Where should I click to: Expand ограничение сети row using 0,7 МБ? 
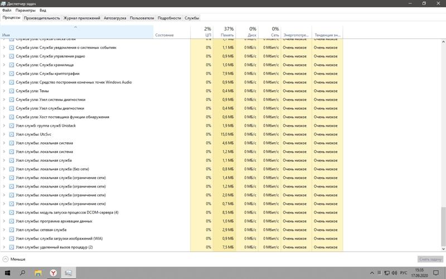pos(4,204)
